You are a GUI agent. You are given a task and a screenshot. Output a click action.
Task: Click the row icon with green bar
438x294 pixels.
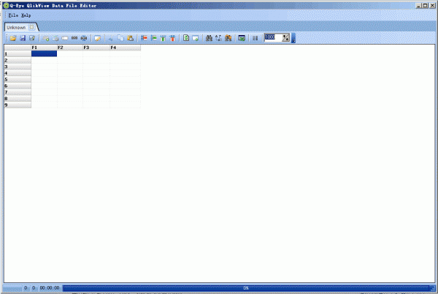point(153,38)
